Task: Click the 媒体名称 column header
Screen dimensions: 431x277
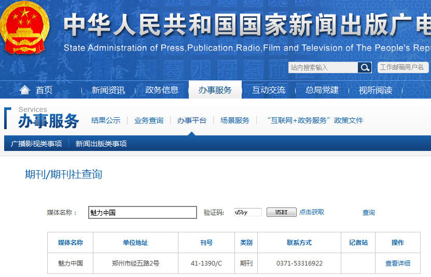Action: click(x=71, y=243)
